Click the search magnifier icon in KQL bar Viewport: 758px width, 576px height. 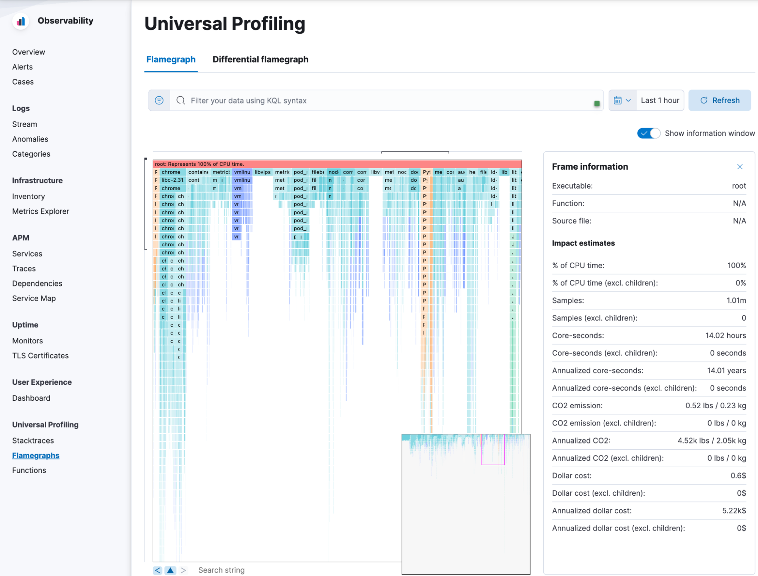pyautogui.click(x=181, y=100)
